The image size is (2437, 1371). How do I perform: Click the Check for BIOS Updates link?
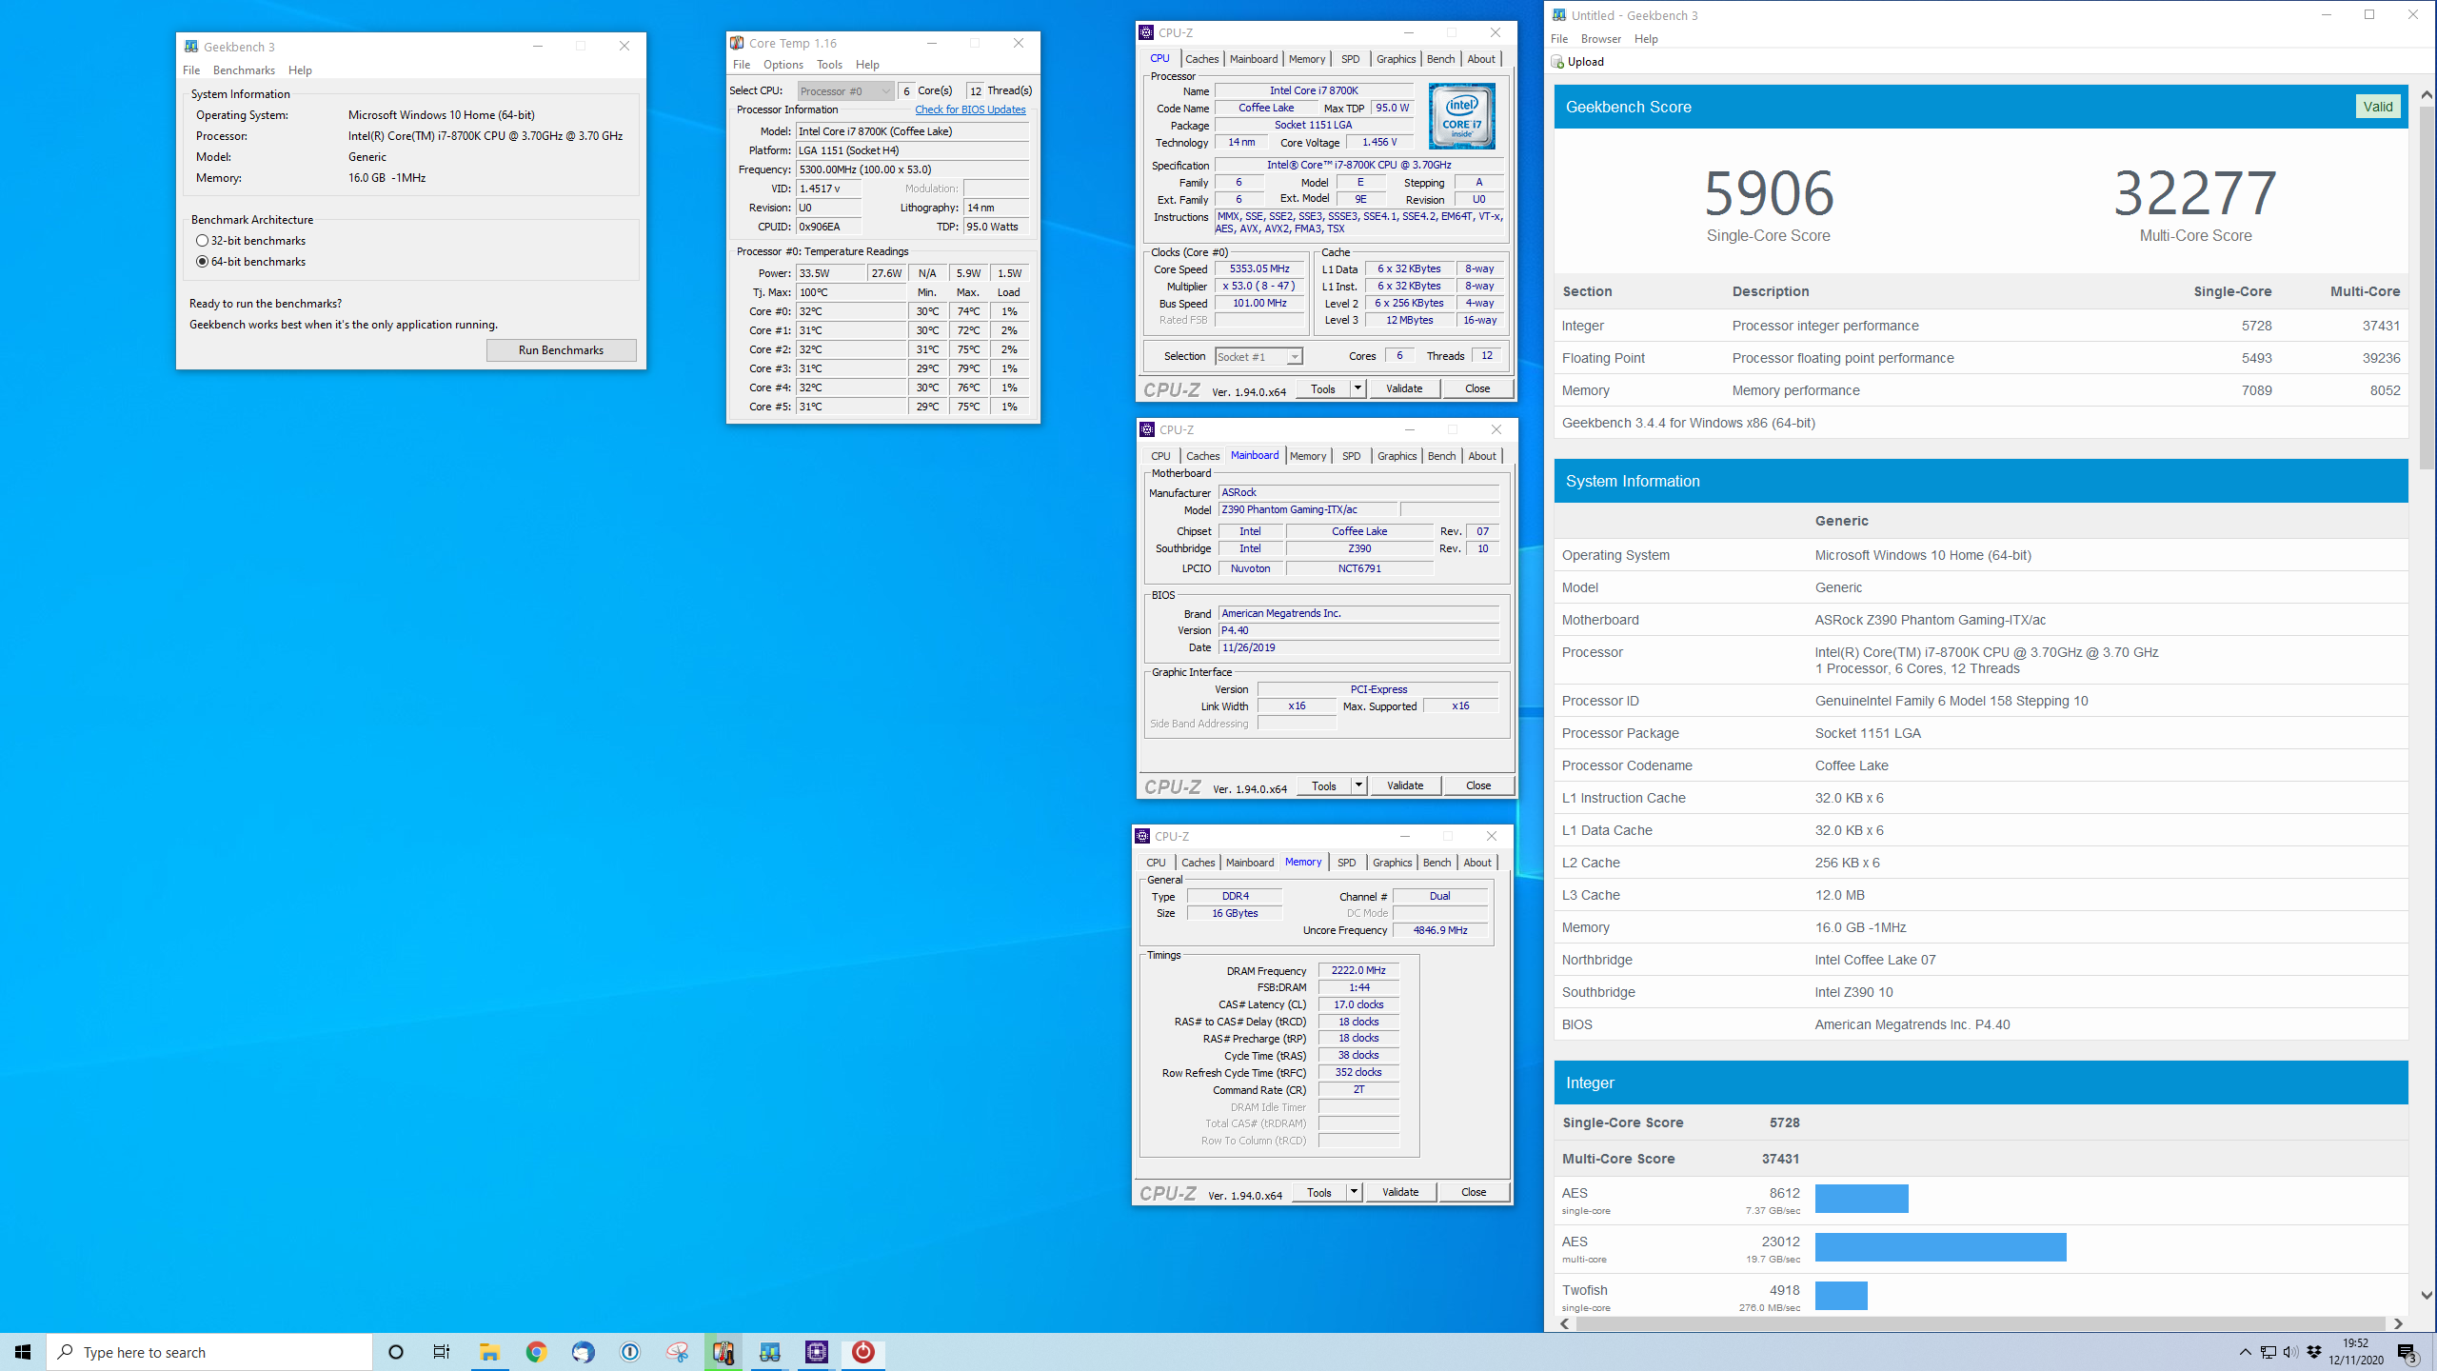tap(970, 109)
